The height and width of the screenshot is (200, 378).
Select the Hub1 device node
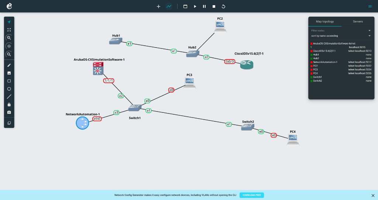pyautogui.click(x=116, y=41)
